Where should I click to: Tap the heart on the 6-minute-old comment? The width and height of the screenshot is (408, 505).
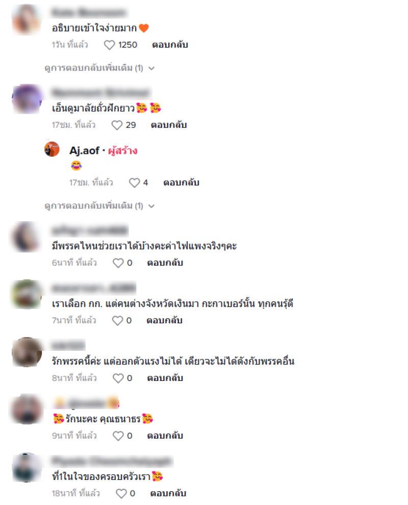[x=118, y=263]
